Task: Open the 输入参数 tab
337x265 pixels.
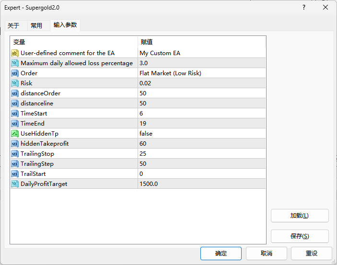Action: coord(65,25)
